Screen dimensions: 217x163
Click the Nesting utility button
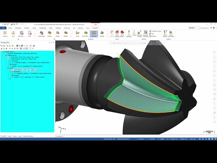pyautogui.click(x=153, y=36)
